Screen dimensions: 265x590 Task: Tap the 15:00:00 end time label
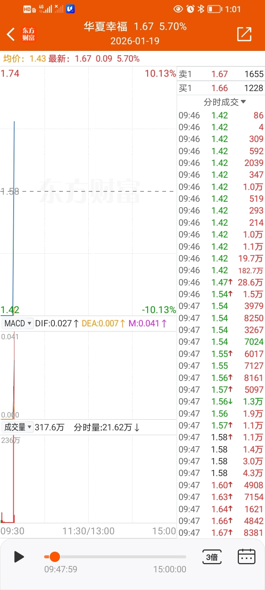[x=170, y=569]
